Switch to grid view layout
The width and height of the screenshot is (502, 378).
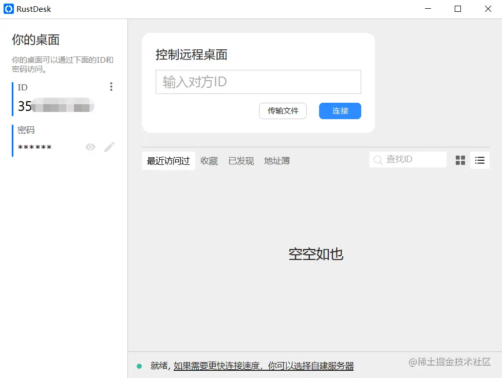pyautogui.click(x=460, y=160)
